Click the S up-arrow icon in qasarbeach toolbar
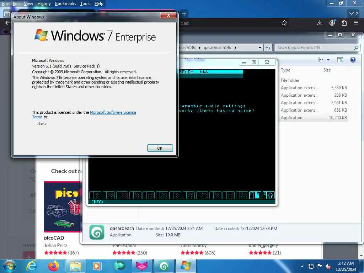This screenshot has height=273, width=364. (x=269, y=195)
